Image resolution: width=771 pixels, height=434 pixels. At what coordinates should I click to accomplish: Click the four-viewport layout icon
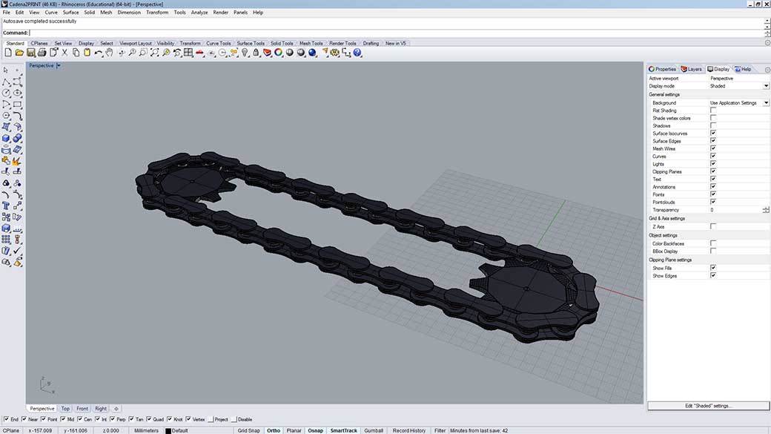188,53
